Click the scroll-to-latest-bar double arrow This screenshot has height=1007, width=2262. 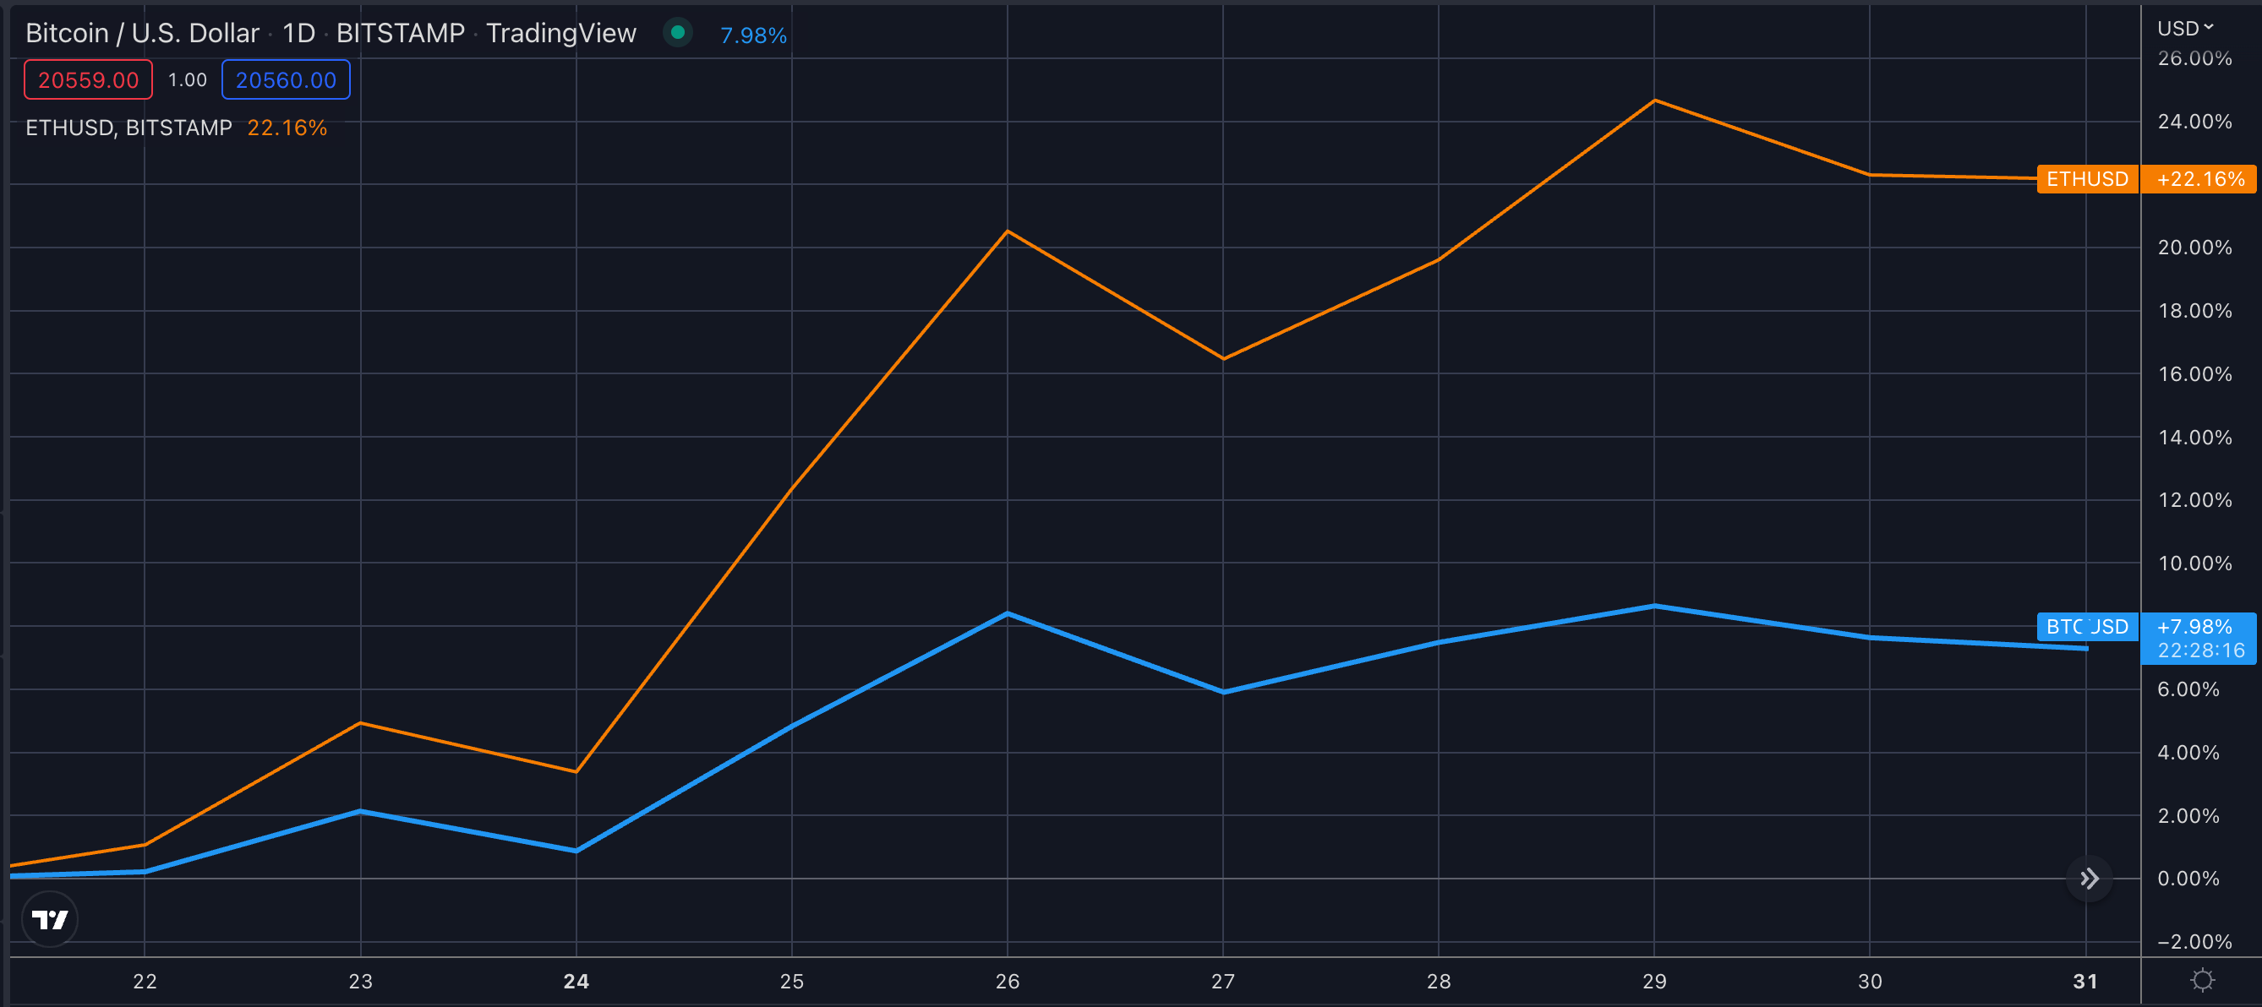point(2089,878)
